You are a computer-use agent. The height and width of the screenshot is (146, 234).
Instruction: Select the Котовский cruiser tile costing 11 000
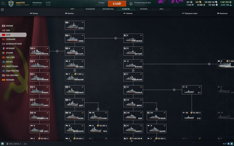(x=75, y=77)
